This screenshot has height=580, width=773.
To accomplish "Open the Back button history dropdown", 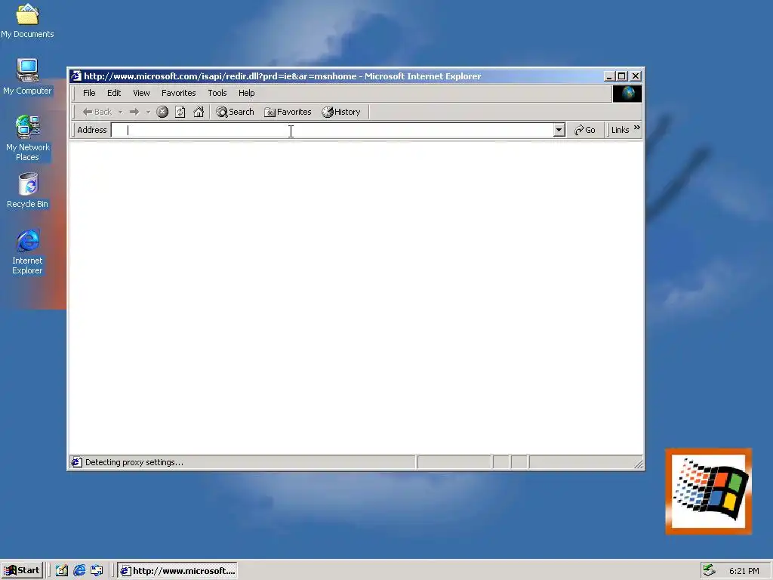I will click(x=120, y=112).
